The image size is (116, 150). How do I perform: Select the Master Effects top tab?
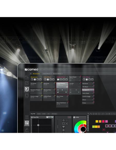tap(57, 74)
